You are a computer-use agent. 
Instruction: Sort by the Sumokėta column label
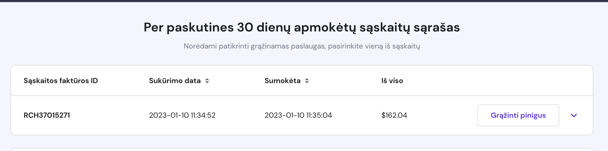point(282,81)
